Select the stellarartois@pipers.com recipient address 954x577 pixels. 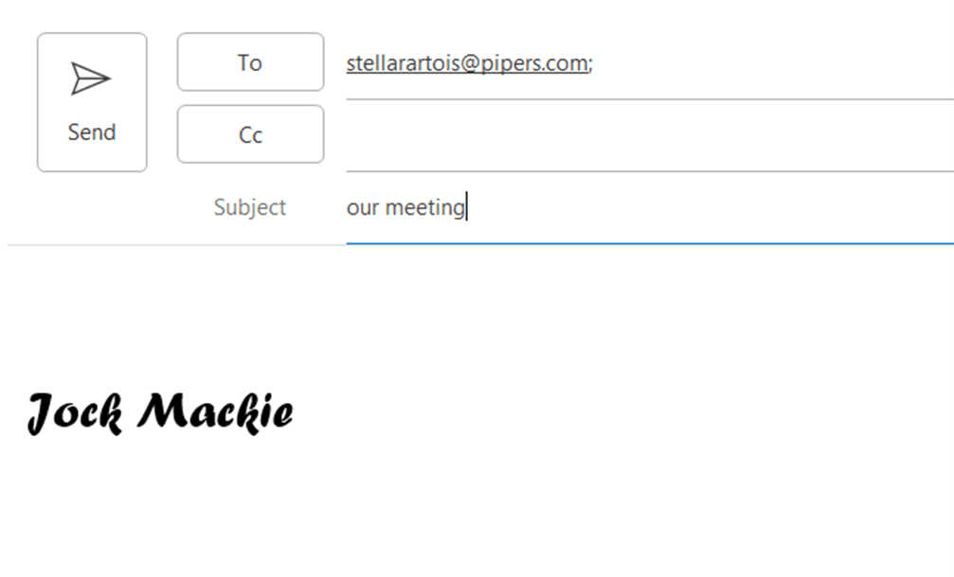click(x=467, y=63)
